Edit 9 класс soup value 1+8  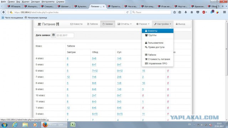119,89
